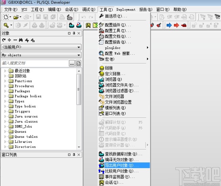Select 浏览器过滤器 menu entry

(x=124, y=91)
